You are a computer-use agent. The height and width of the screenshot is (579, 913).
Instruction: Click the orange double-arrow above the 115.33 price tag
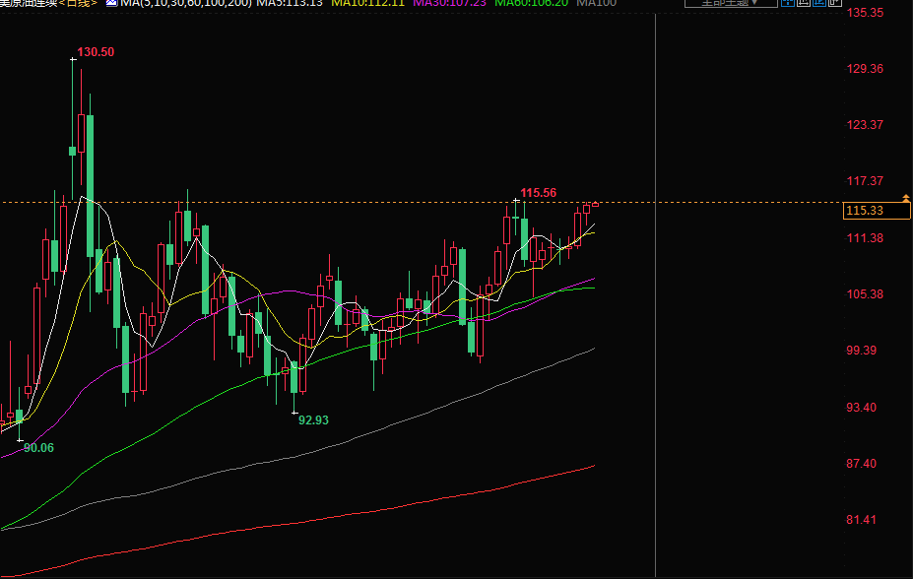tap(905, 199)
